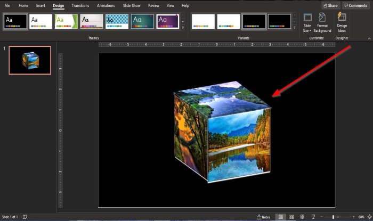Screen dimensions: 373x221
Task: Click the zoom slider
Action: tap(334, 217)
